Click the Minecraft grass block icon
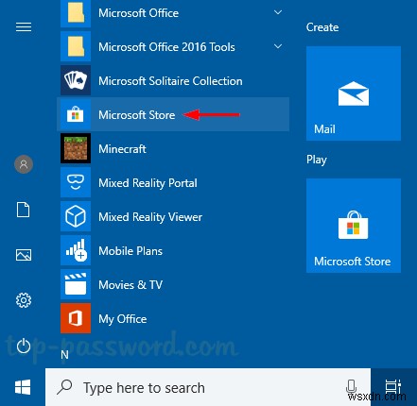The image size is (417, 406). point(76,148)
